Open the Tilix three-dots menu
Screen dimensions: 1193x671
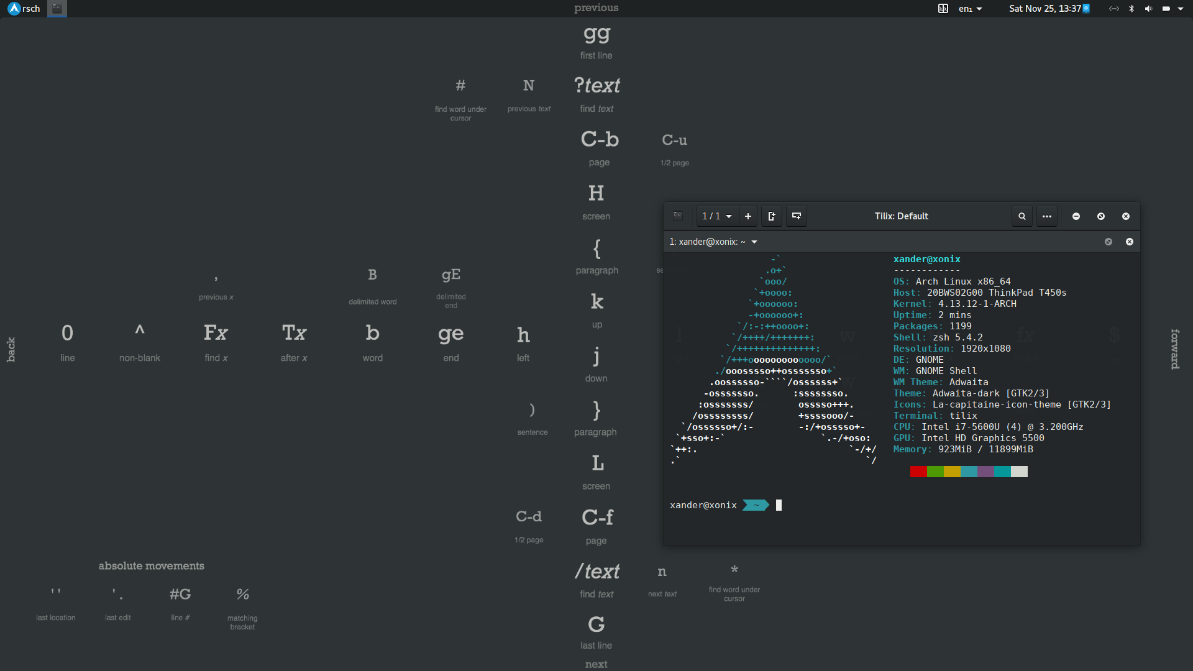(1047, 216)
